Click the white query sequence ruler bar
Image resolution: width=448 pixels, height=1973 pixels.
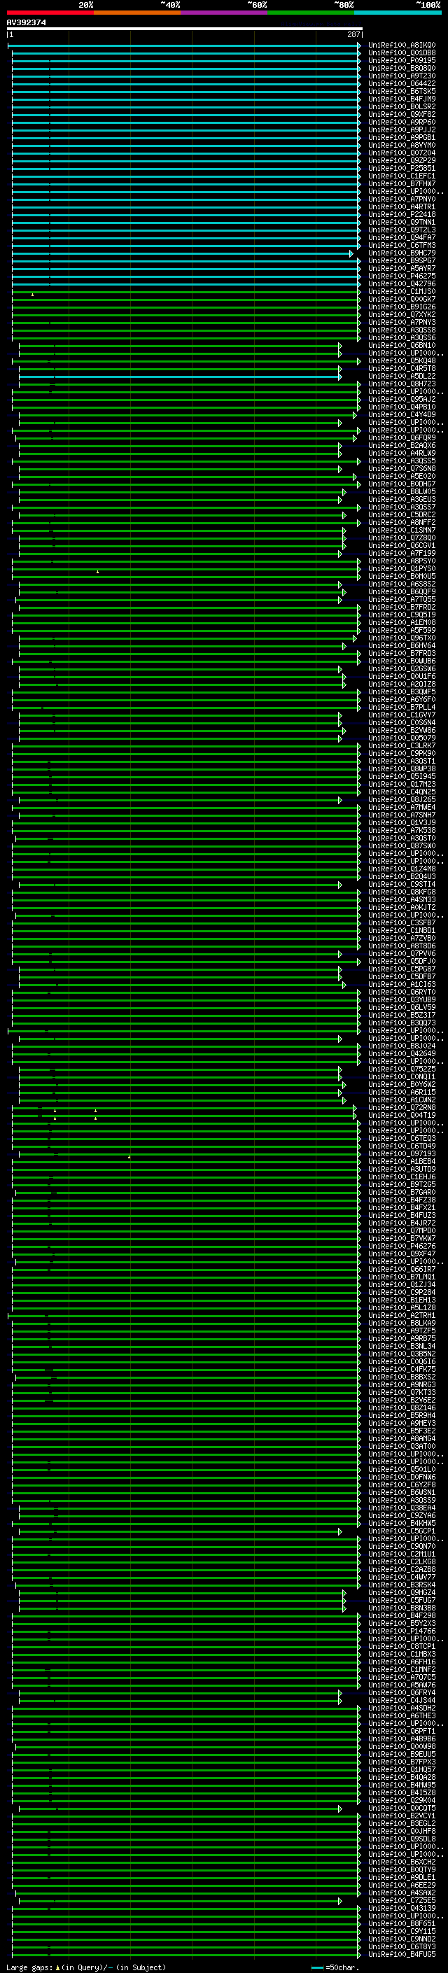point(185,28)
